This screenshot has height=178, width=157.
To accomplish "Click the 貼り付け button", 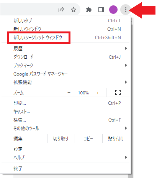I will (116, 138).
